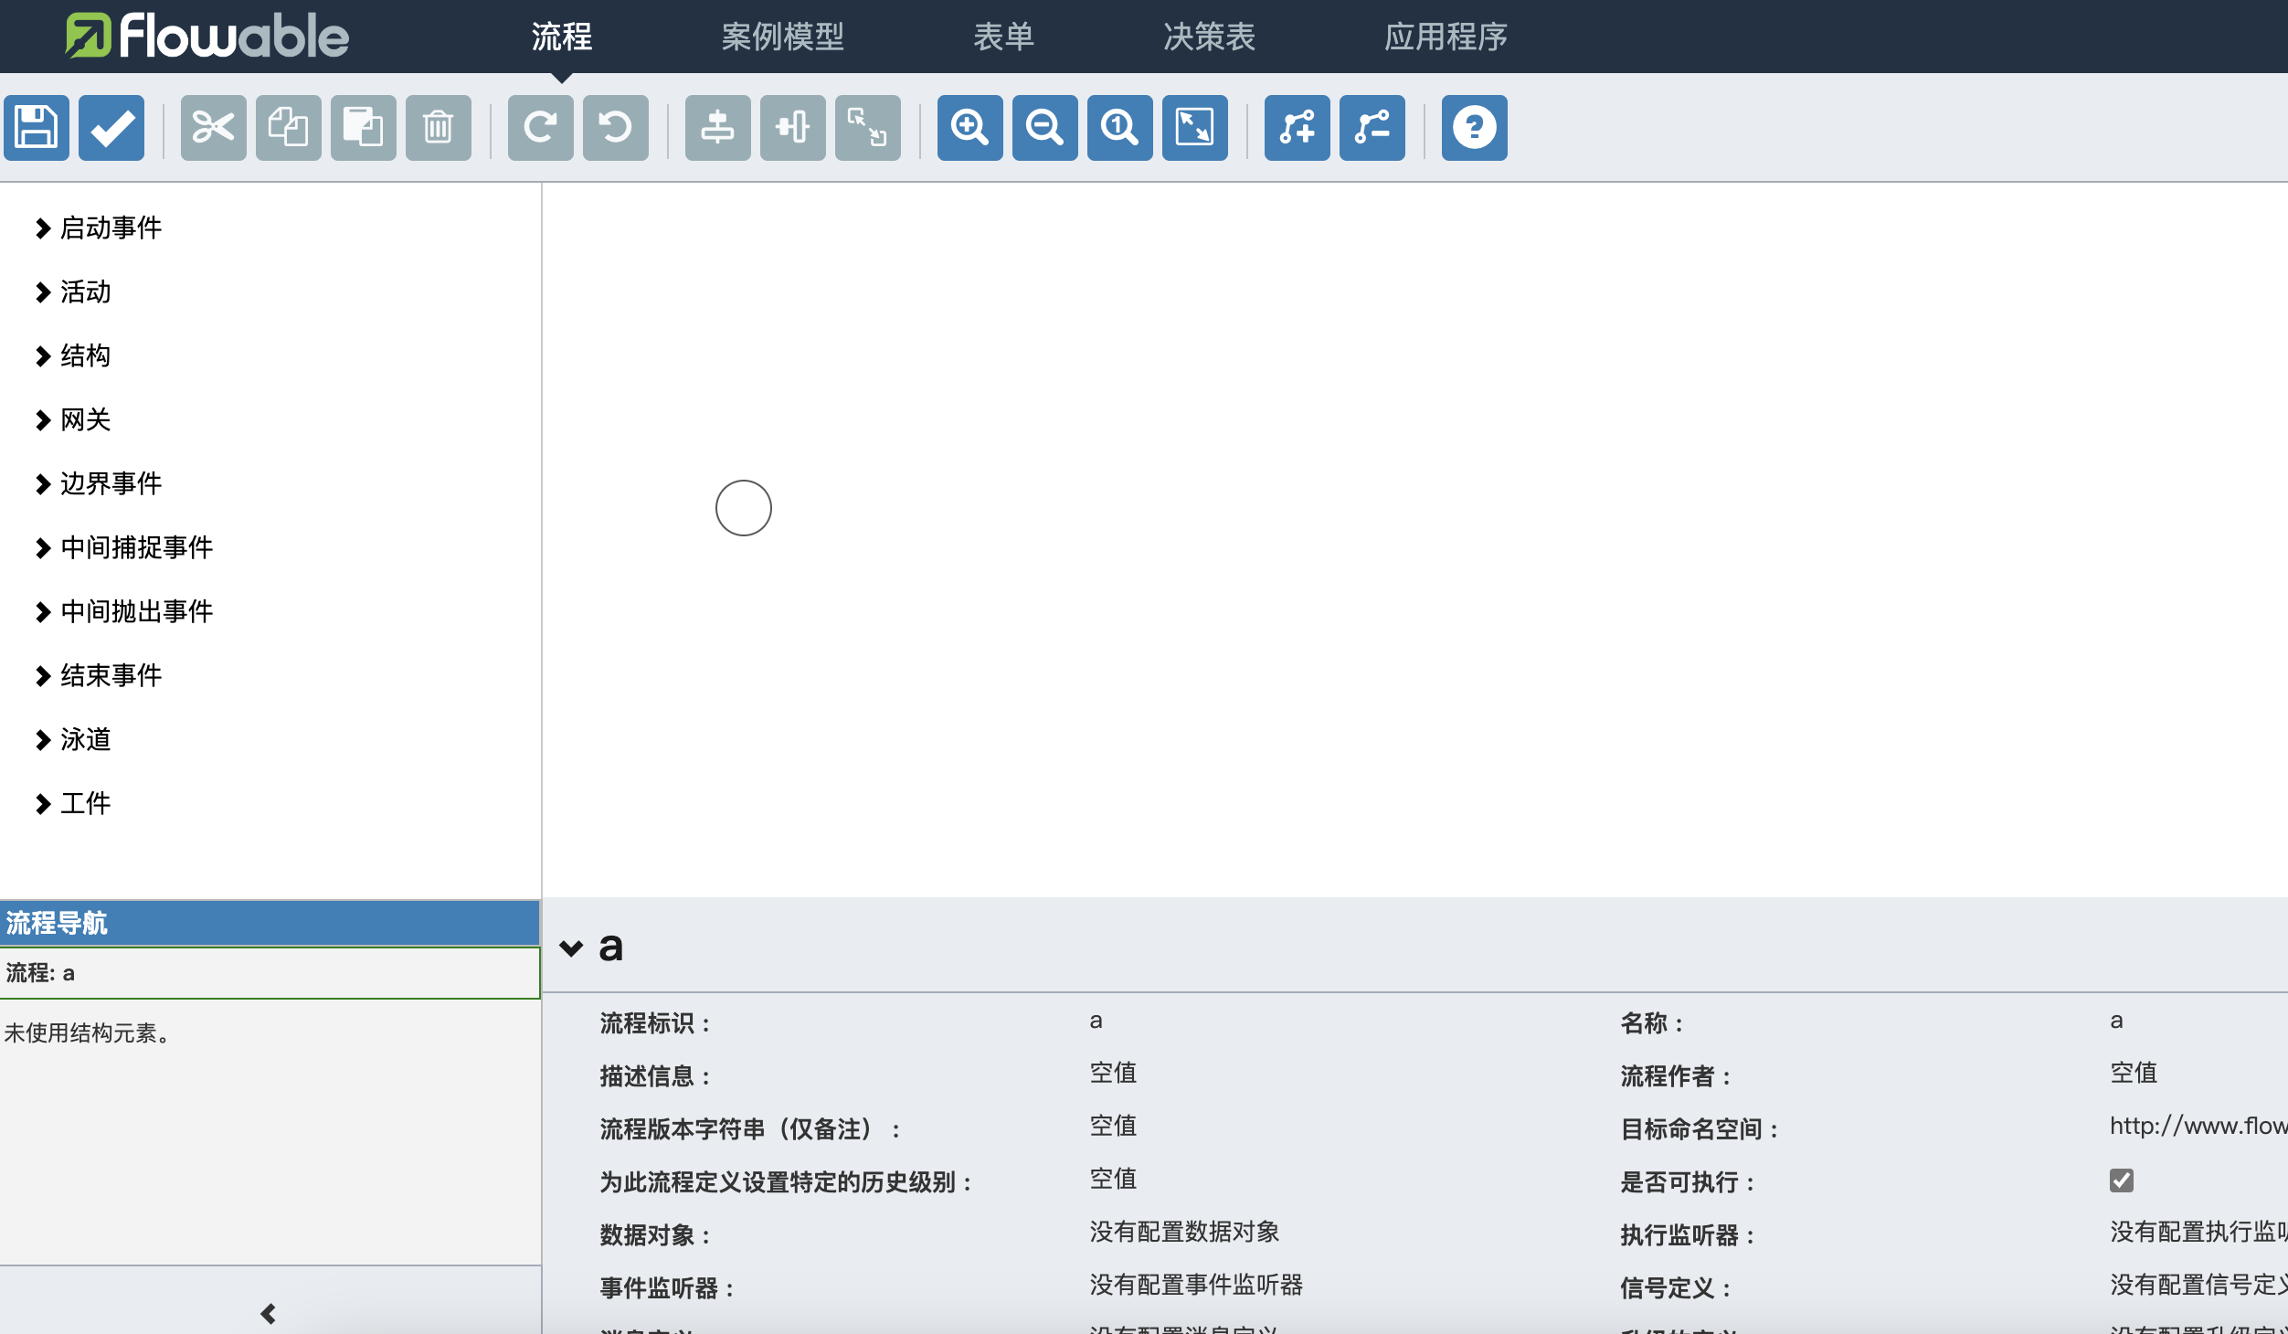Expand the 启动事件 palette group
The image size is (2288, 1334).
click(109, 228)
